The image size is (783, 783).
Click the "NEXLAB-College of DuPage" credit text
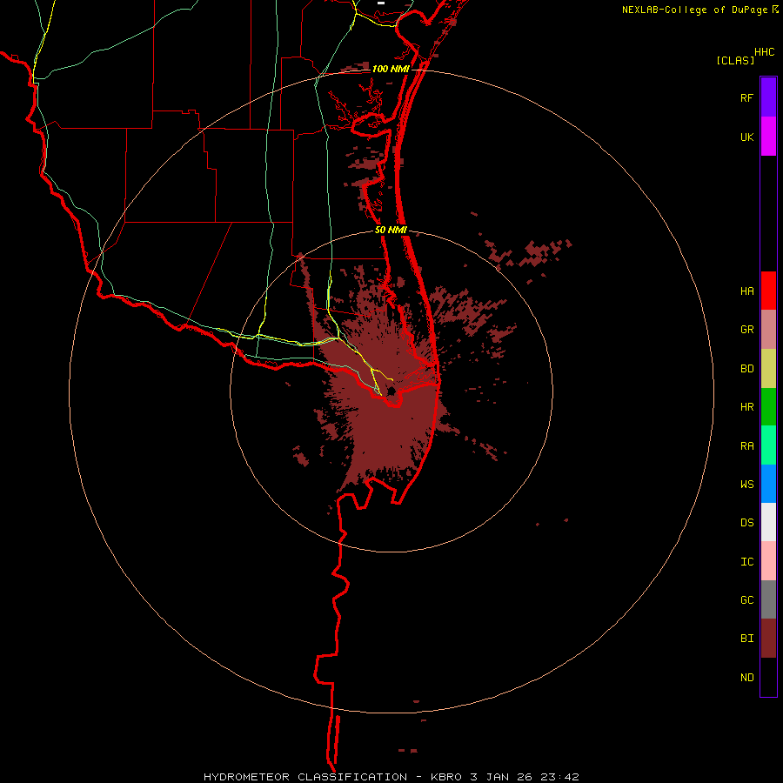click(695, 10)
